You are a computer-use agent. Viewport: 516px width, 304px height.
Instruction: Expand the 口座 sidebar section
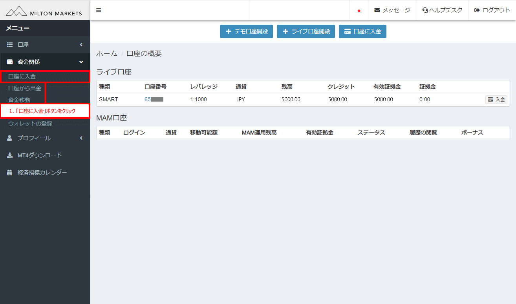81,44
